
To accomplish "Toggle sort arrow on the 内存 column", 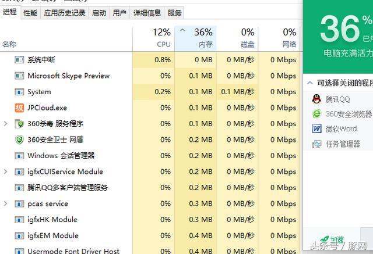I will tap(182, 30).
